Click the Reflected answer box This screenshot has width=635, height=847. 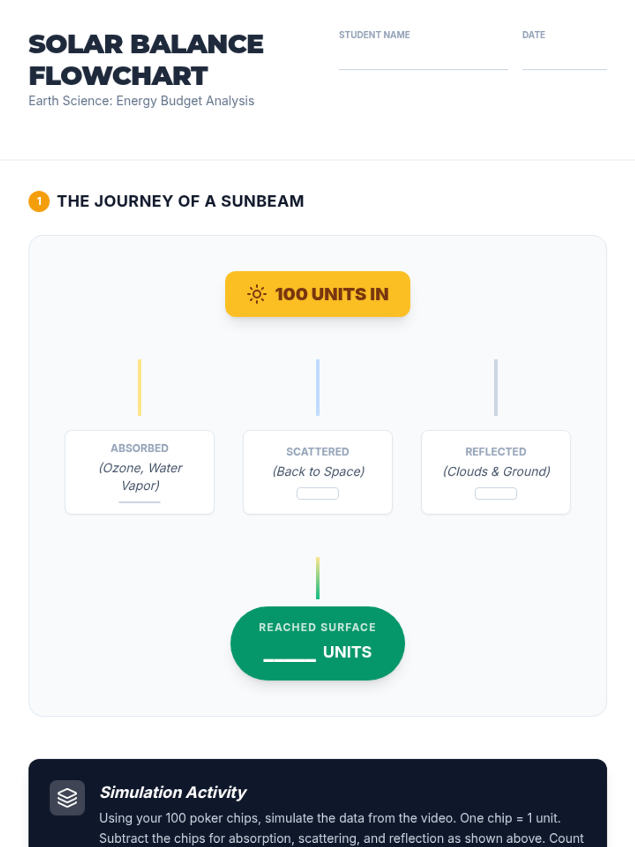(496, 493)
